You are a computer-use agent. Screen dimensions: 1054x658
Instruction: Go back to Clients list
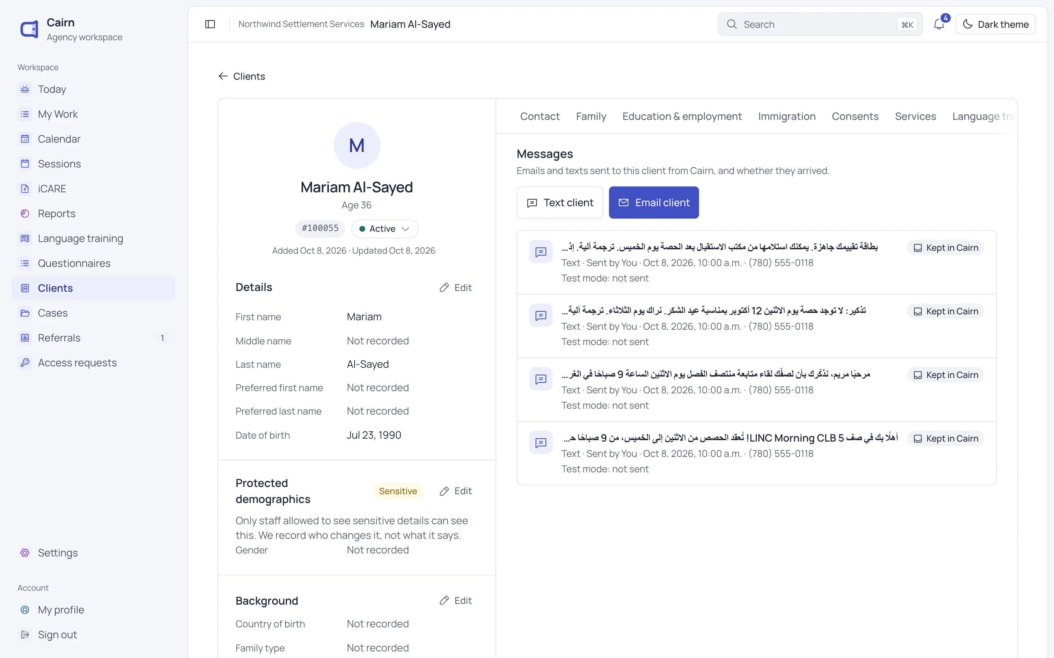coord(242,77)
